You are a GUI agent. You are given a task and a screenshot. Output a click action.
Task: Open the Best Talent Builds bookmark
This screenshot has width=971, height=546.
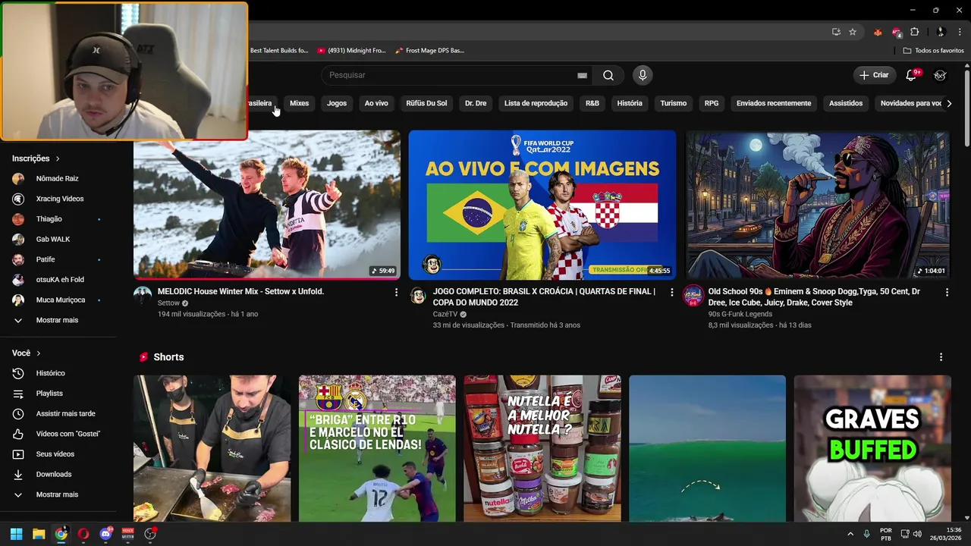(279, 51)
